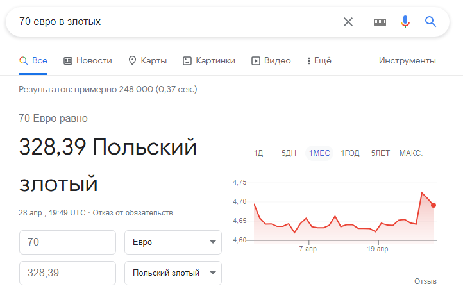Expand the Ещё more options menu
The image size is (463, 302).
pos(319,60)
